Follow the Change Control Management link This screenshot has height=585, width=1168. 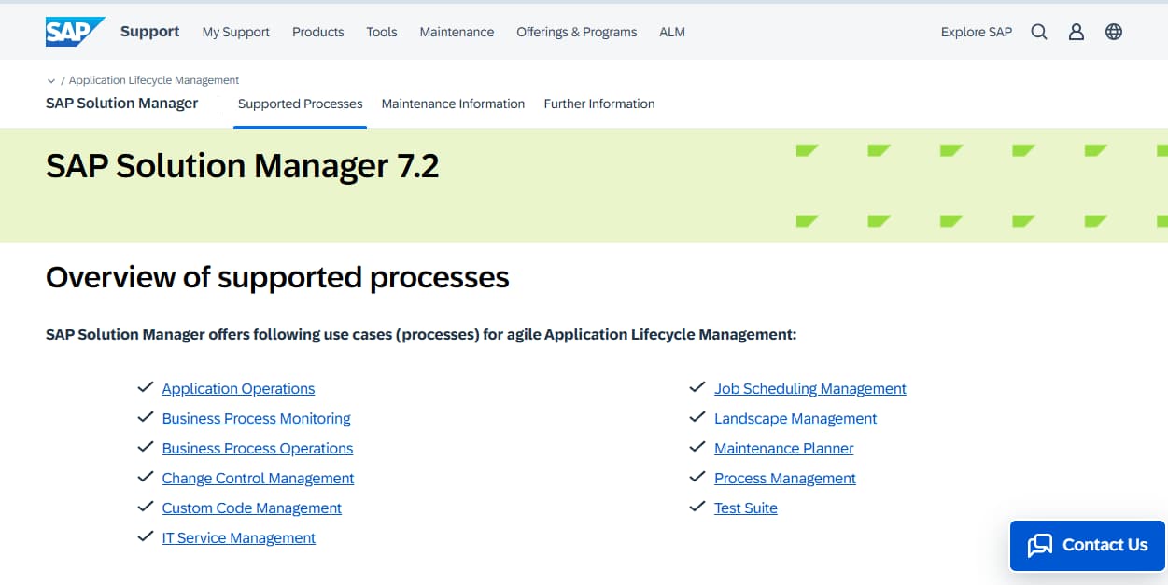click(x=258, y=479)
